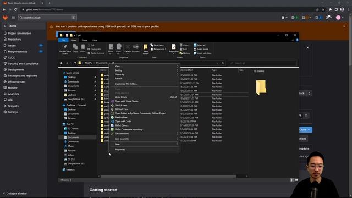352x198 pixels.
Task: Click Project information icon in GitLab sidebar
Action: (5, 33)
